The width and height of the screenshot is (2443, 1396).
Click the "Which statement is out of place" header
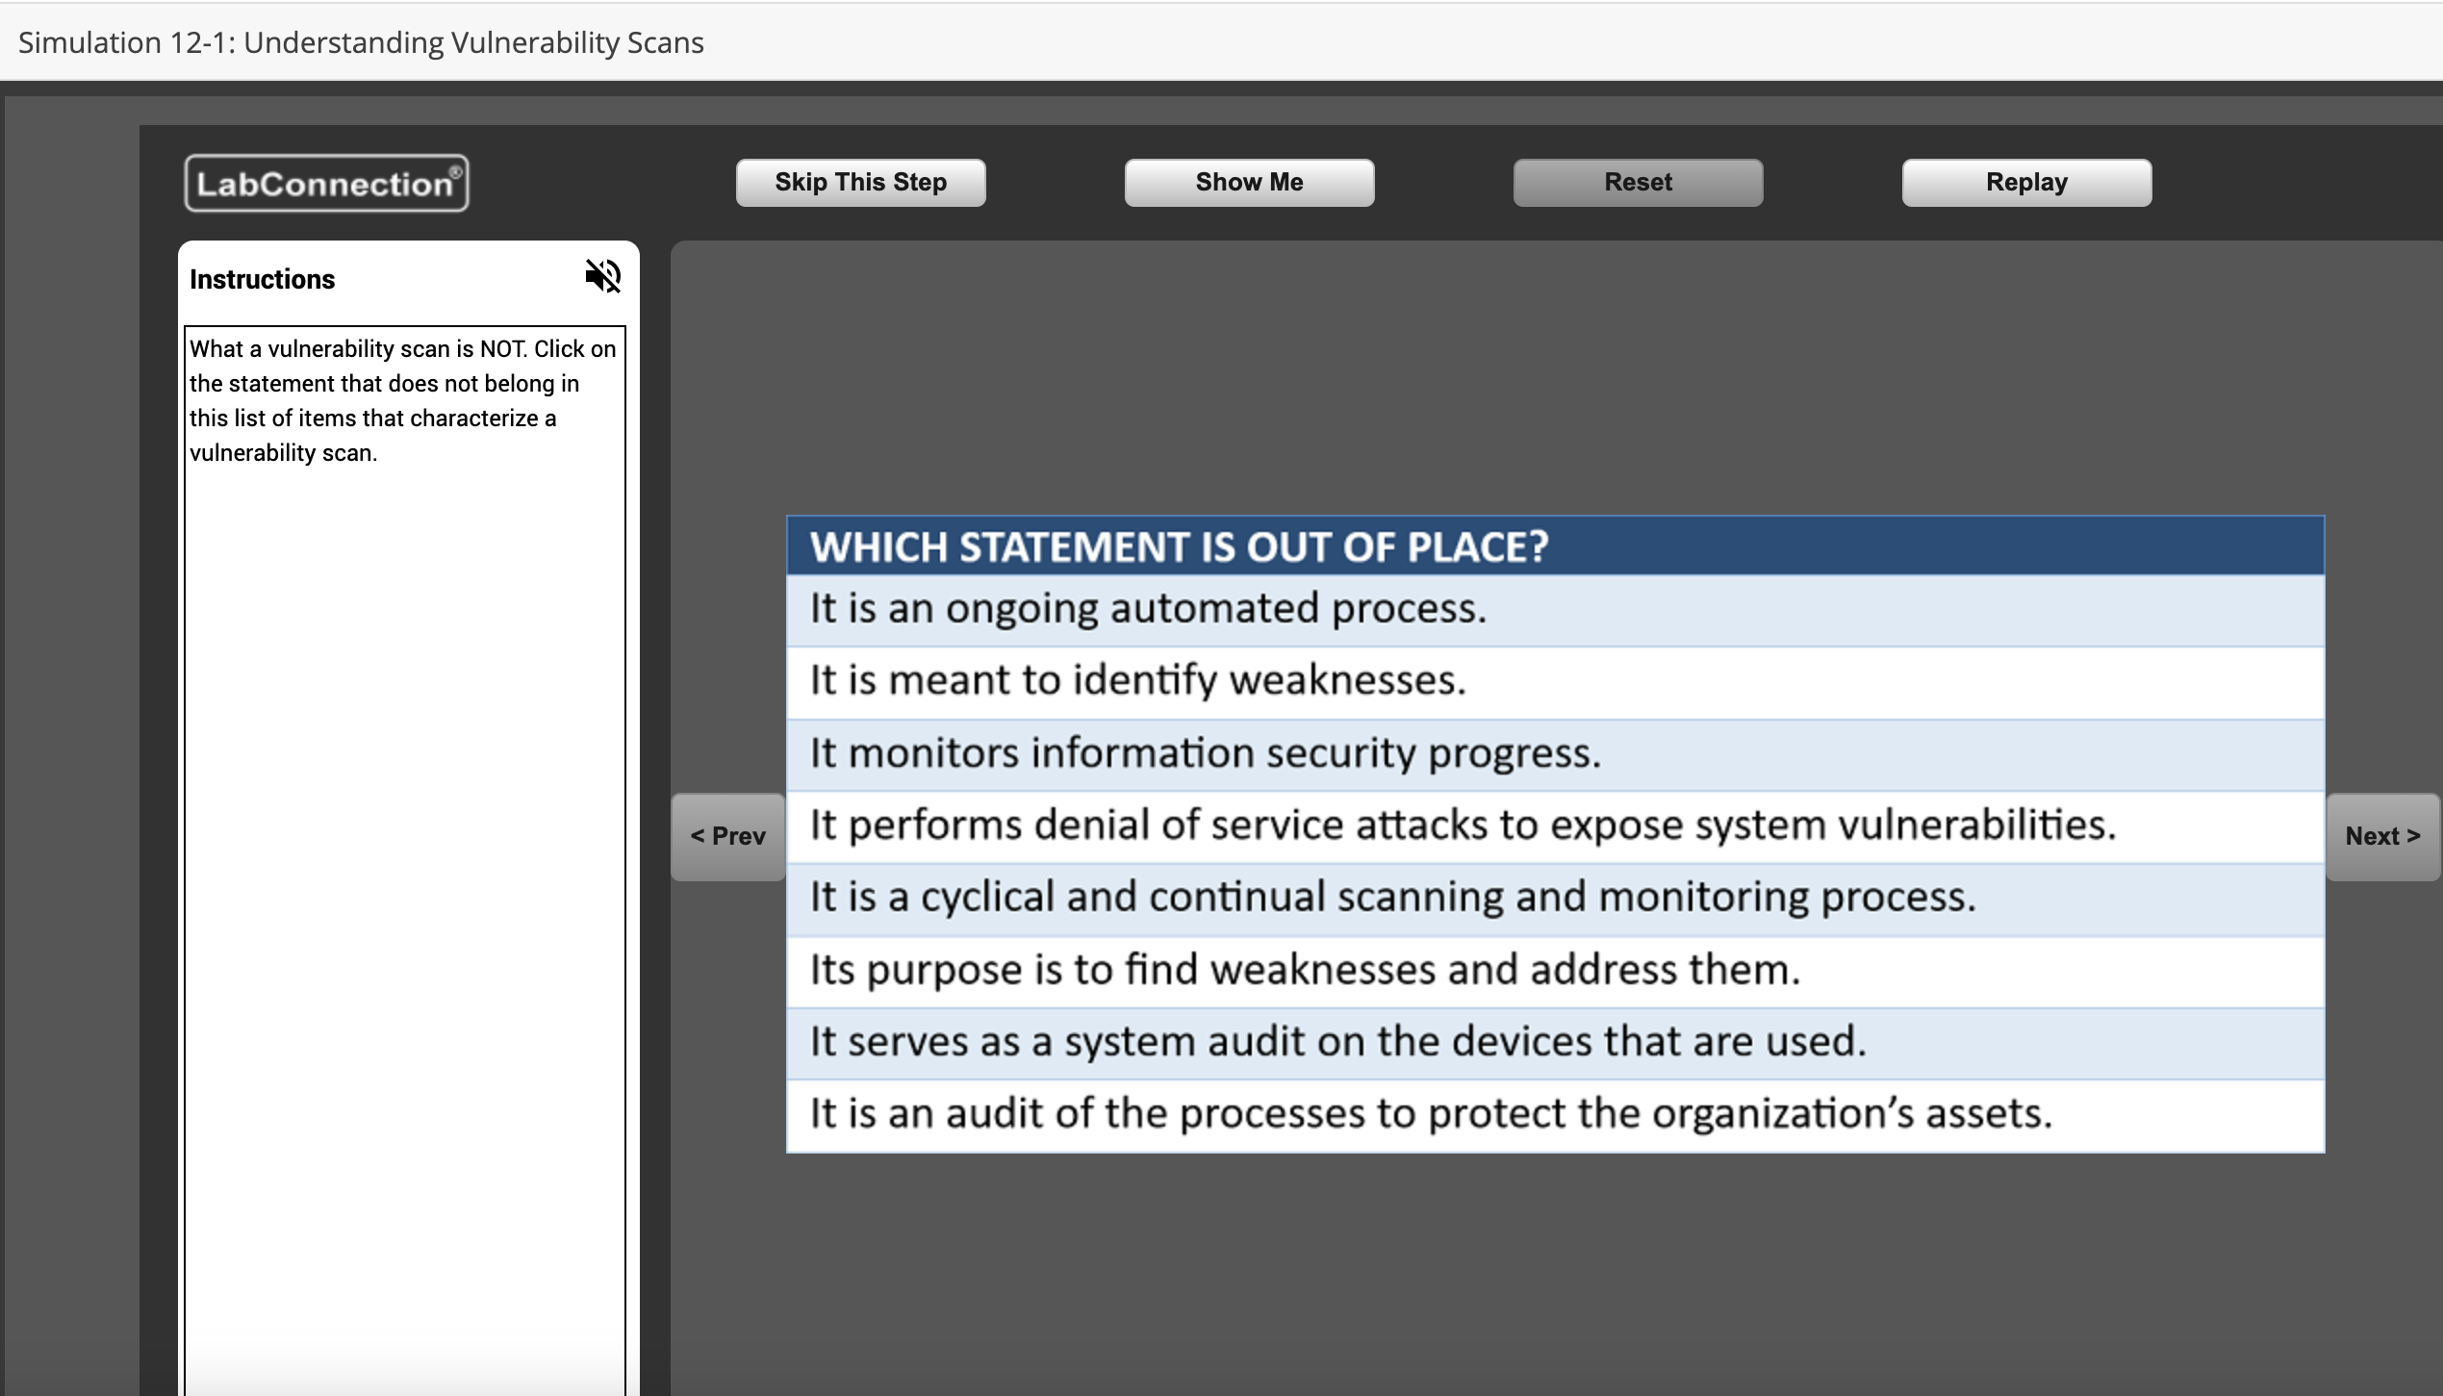tap(1178, 546)
